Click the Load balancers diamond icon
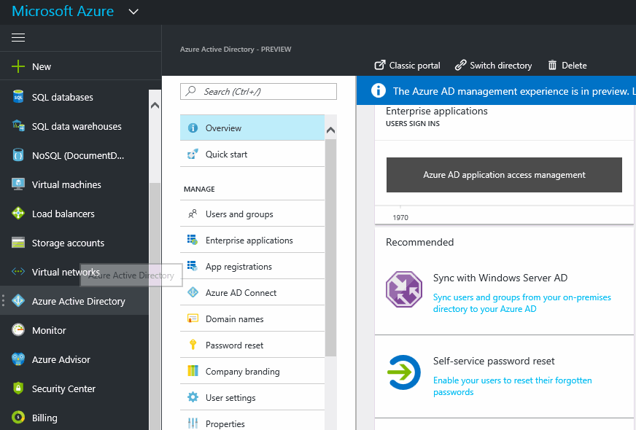Screen dimensions: 636x430 [18, 213]
